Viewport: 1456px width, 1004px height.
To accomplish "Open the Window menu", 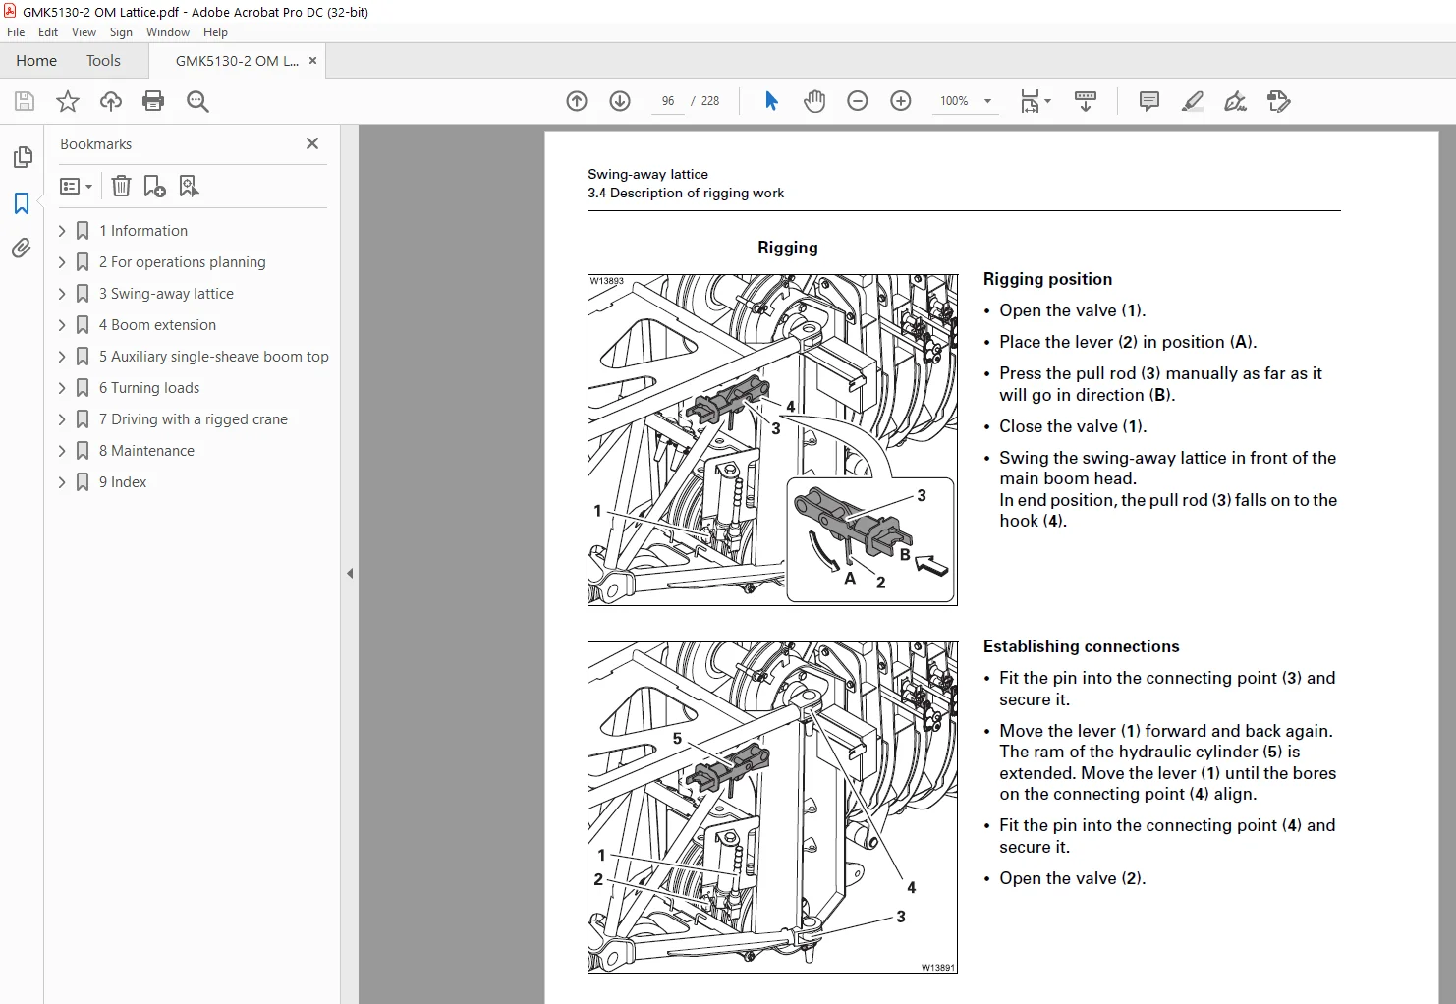I will [x=168, y=32].
